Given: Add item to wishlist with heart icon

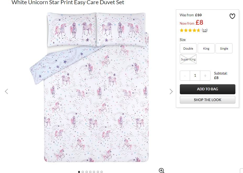Looking at the screenshot, I should (232, 16).
